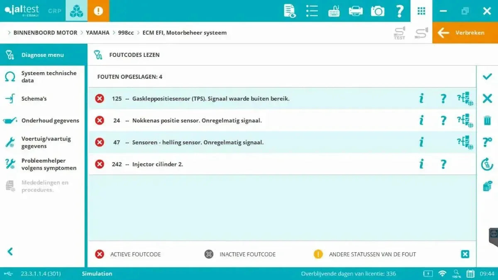The image size is (498, 280).
Task: Open Onderhoud gegevens from the menu
Action: click(x=50, y=120)
